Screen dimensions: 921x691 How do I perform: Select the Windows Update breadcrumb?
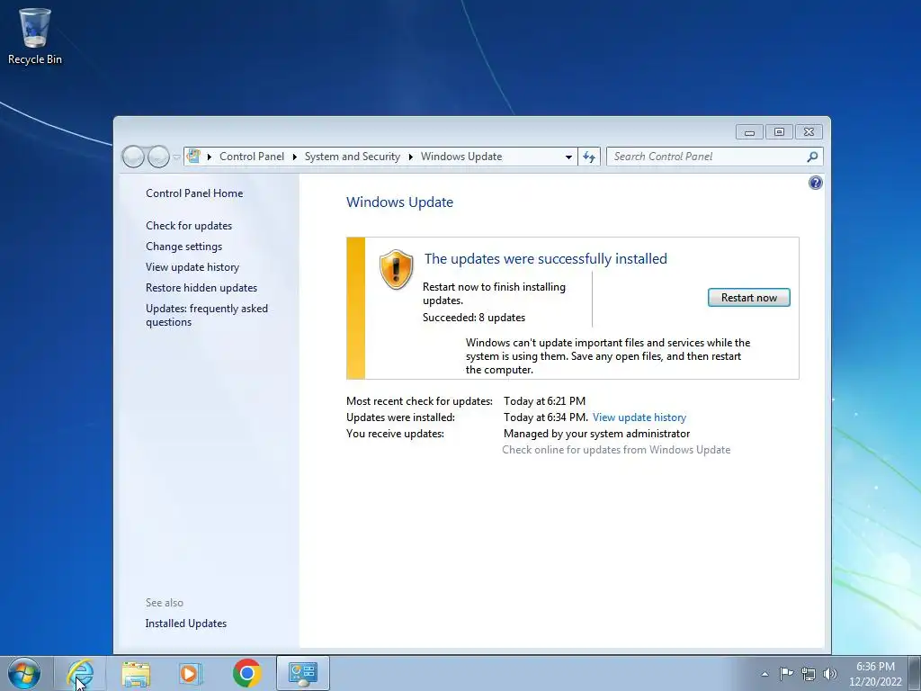461,157
